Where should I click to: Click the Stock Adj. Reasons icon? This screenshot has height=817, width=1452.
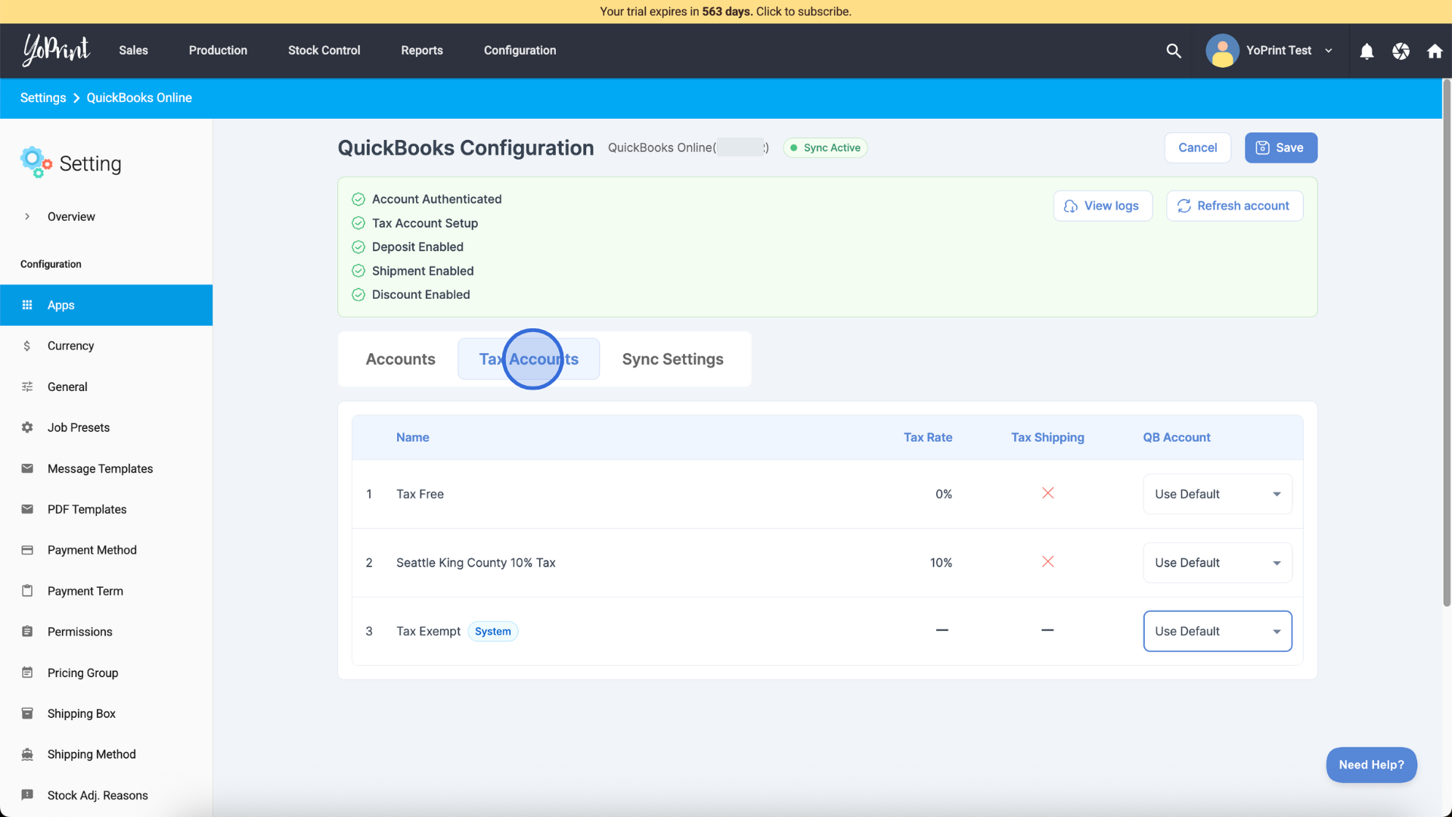(x=27, y=795)
